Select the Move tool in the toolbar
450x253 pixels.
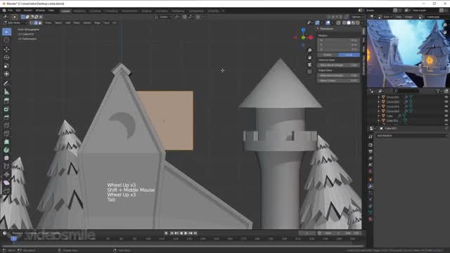(x=6, y=49)
